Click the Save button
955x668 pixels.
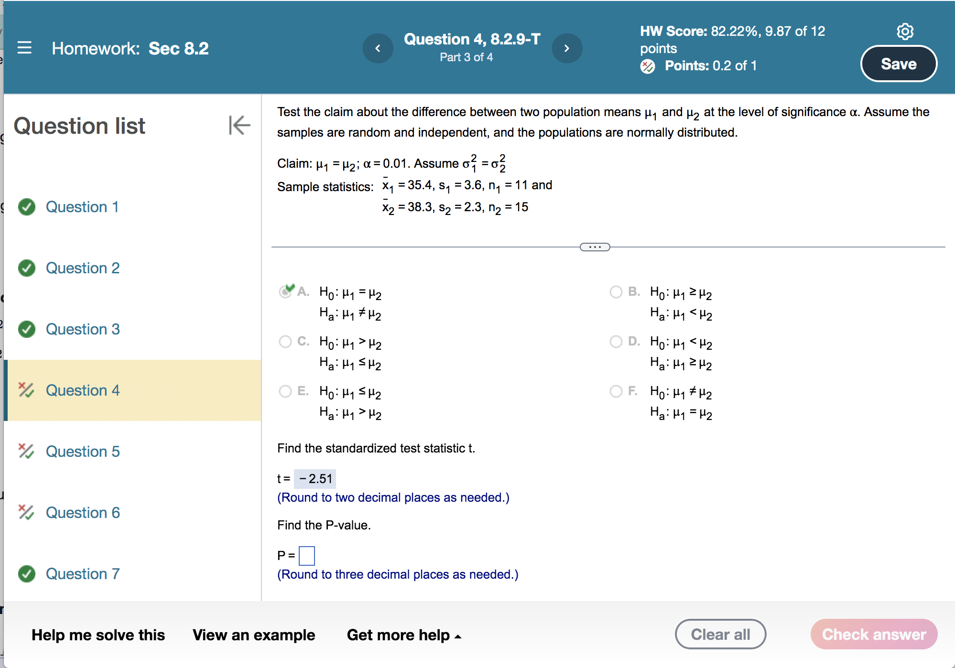pos(898,64)
